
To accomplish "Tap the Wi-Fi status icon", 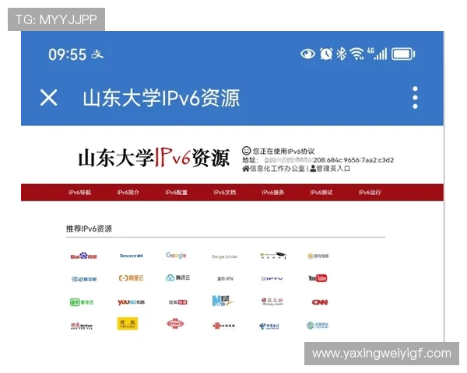I will (x=356, y=54).
